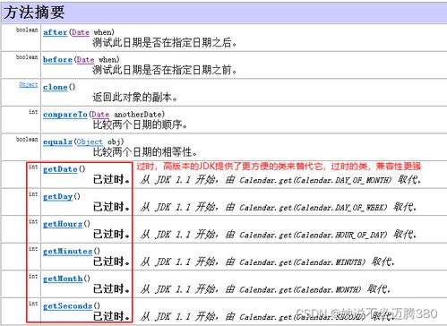The height and width of the screenshot is (326, 447).
Task: Open the getDay method link
Action: point(57,197)
